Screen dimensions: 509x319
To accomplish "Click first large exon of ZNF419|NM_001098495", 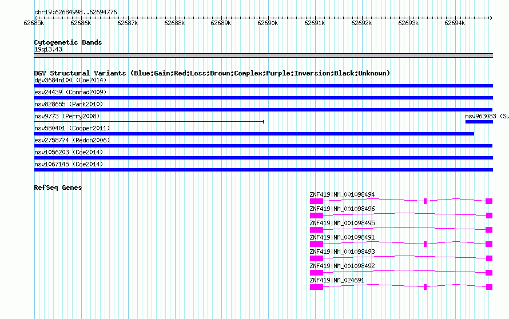I will point(316,230).
